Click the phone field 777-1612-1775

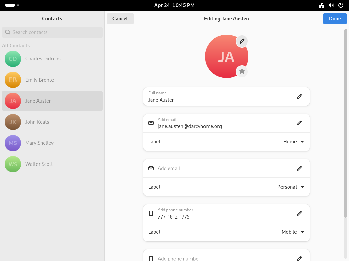pyautogui.click(x=227, y=213)
